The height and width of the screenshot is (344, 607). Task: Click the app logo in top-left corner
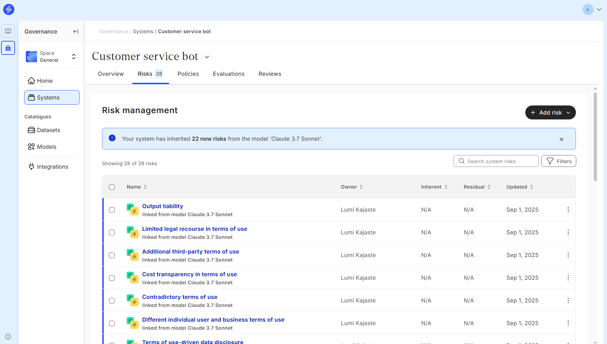9,9
